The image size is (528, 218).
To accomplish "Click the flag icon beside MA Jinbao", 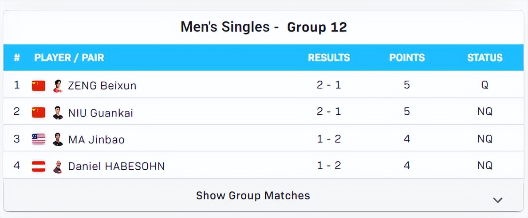I will tap(39, 139).
